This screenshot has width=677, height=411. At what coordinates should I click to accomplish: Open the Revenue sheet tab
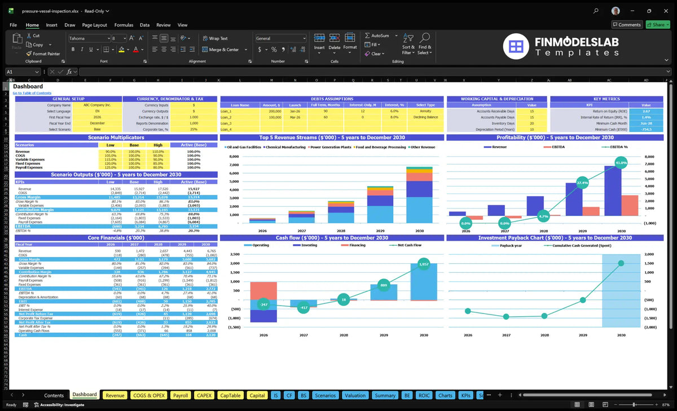tap(115, 395)
